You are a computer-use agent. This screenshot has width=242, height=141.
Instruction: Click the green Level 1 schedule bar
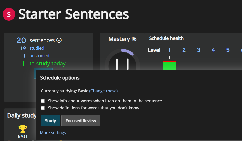coord(169,65)
